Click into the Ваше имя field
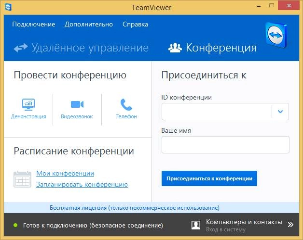 (225, 145)
